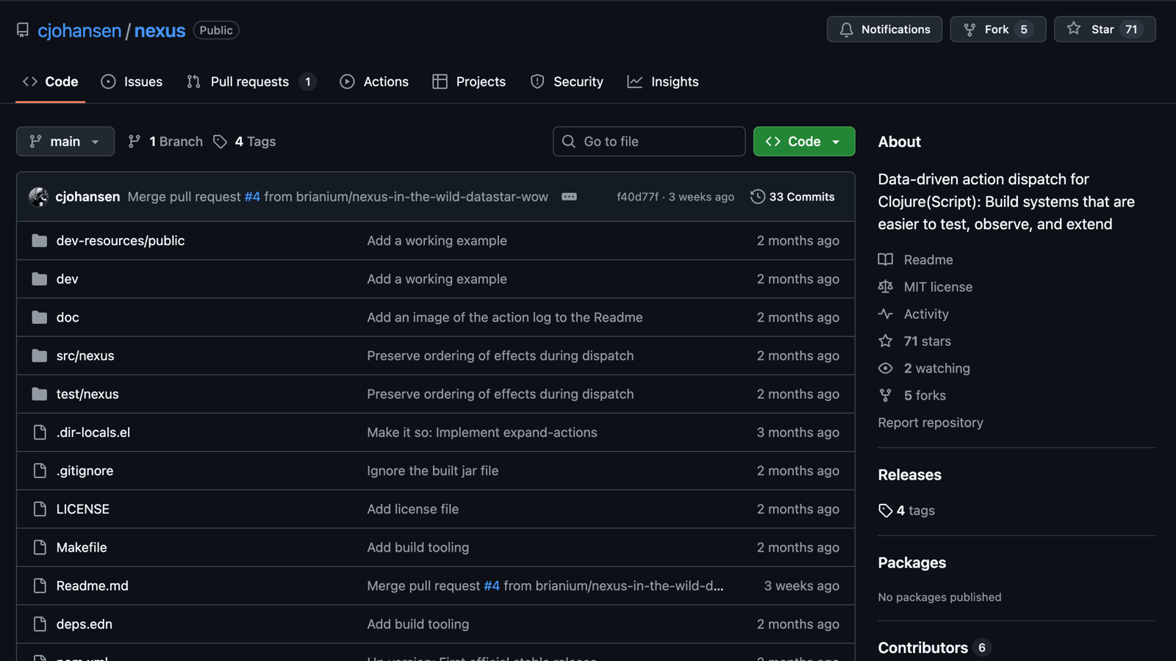Click the Notifications bell icon
This screenshot has height=661, width=1176.
click(847, 29)
